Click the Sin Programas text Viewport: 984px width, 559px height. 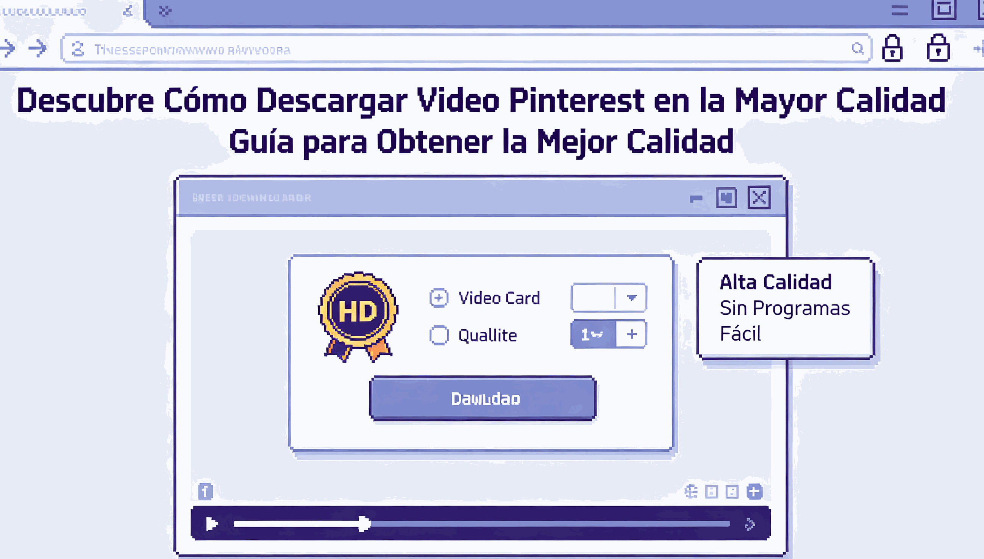(x=785, y=308)
